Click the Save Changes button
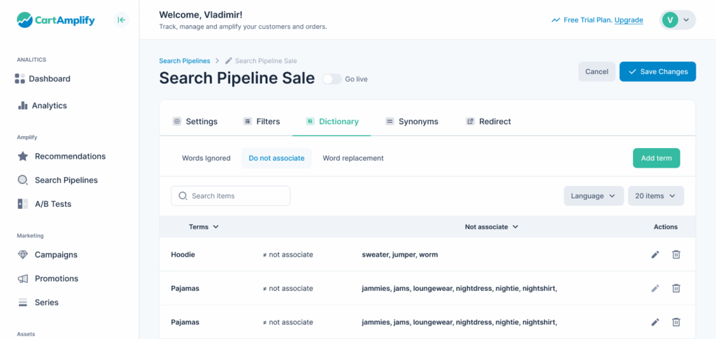The width and height of the screenshot is (716, 339). coord(657,71)
